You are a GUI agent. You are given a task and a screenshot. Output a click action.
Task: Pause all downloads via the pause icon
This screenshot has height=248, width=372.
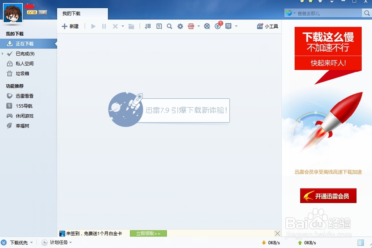(104, 26)
